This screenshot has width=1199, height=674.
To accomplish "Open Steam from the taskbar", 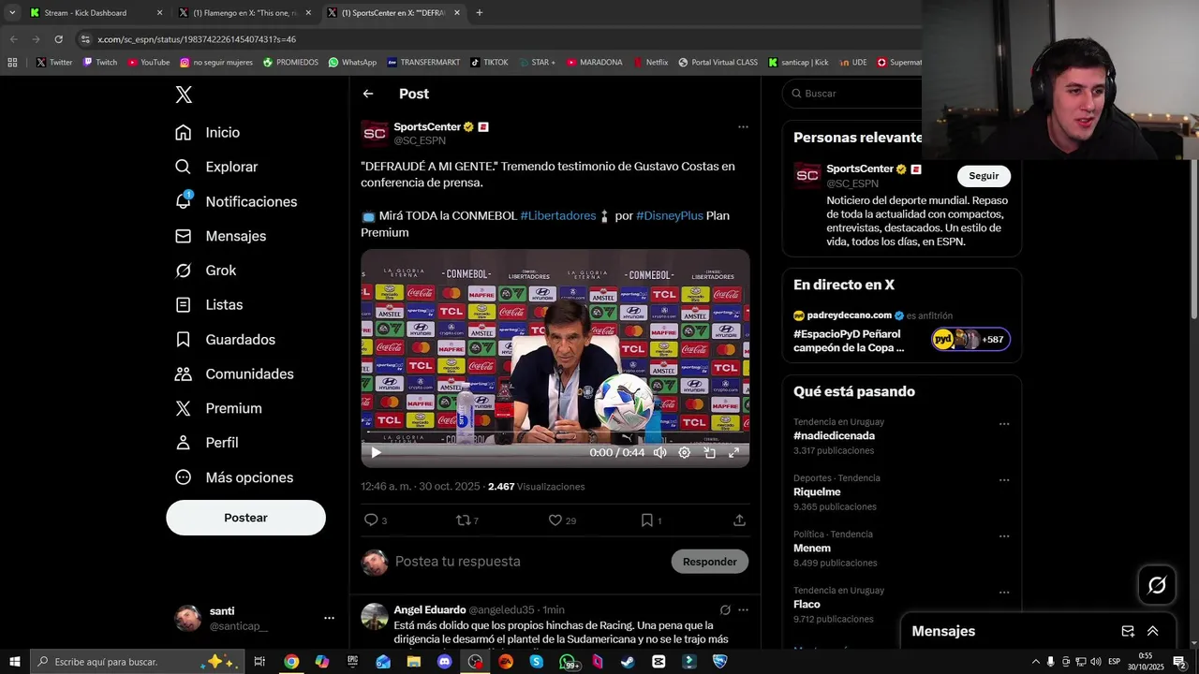I will pyautogui.click(x=628, y=662).
